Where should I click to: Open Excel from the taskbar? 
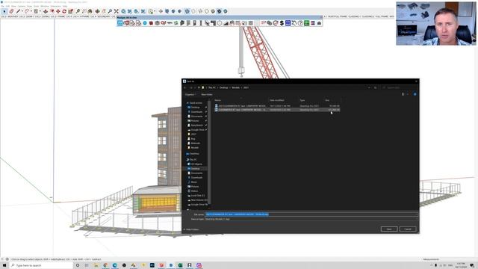click(x=180, y=265)
